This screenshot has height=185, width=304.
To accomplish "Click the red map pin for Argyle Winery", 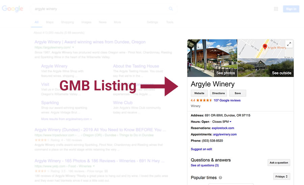I will coord(265,47).
